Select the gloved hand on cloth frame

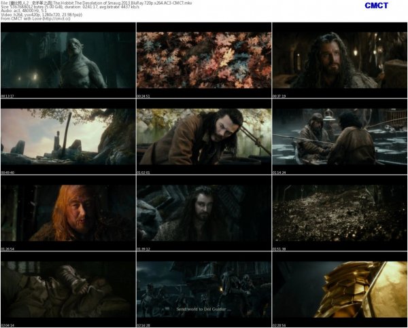click(x=68, y=289)
